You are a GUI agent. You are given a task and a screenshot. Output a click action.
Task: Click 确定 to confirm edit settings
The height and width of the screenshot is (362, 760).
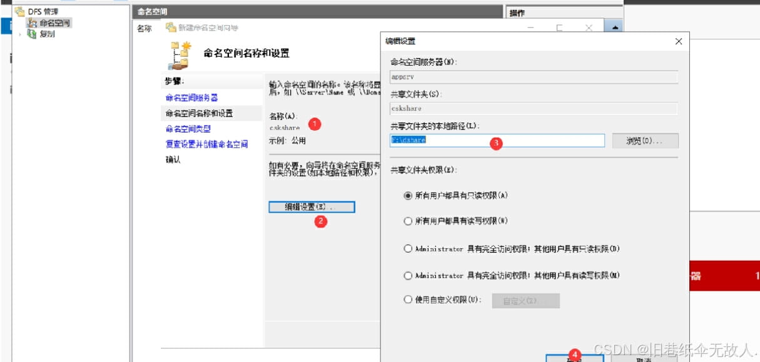click(x=574, y=358)
